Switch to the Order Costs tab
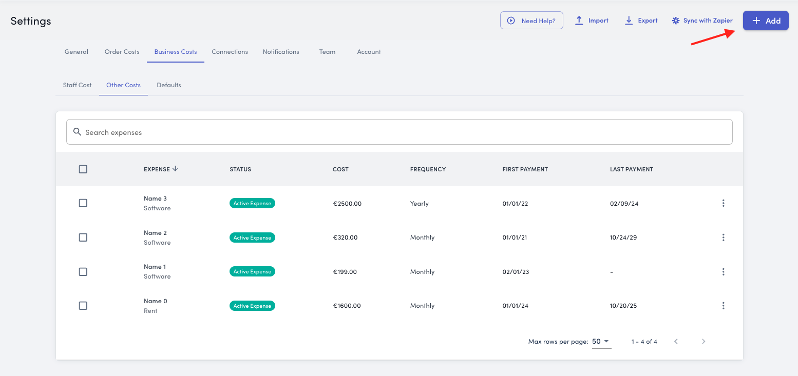798x376 pixels. coord(122,52)
